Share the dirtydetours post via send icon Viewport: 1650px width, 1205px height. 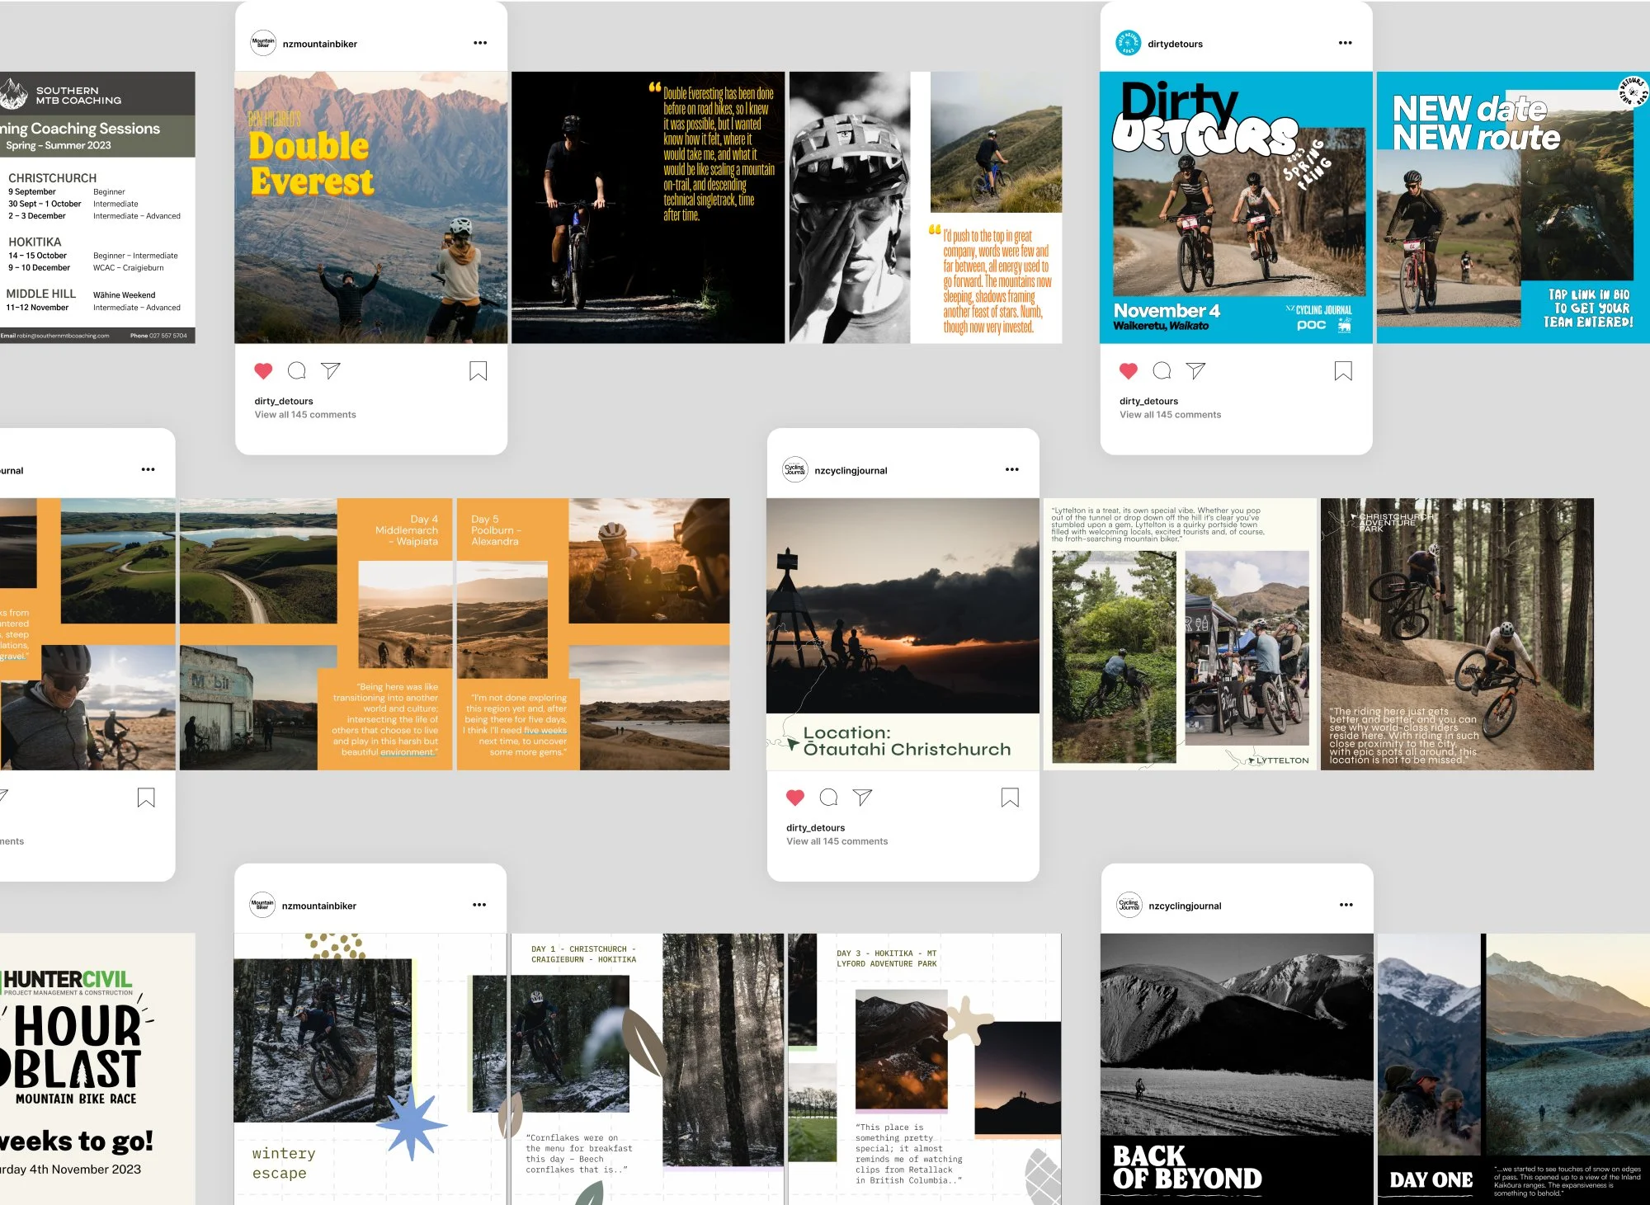click(1195, 370)
